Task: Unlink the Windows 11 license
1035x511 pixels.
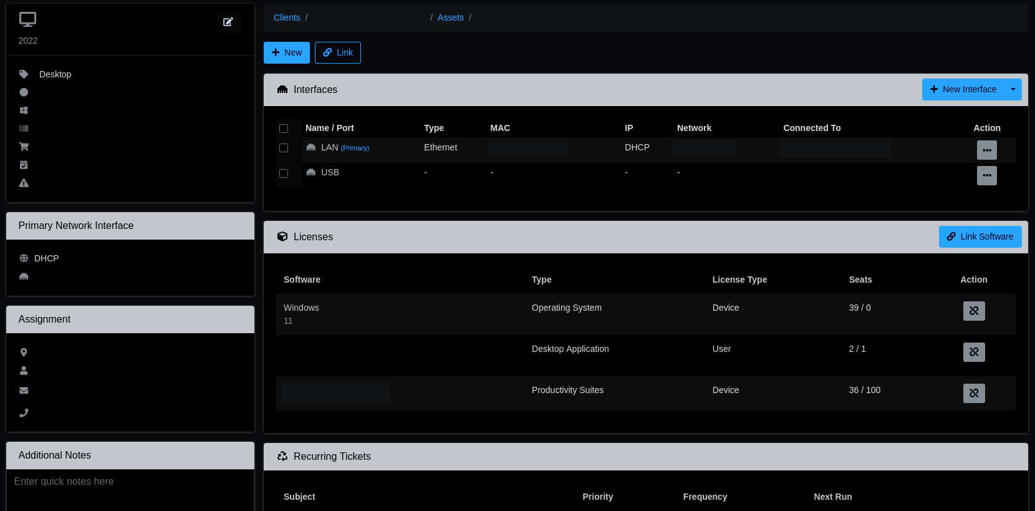Action: 973,311
